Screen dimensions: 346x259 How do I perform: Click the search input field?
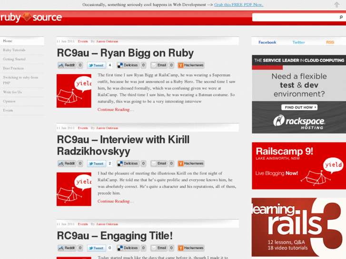[296, 17]
